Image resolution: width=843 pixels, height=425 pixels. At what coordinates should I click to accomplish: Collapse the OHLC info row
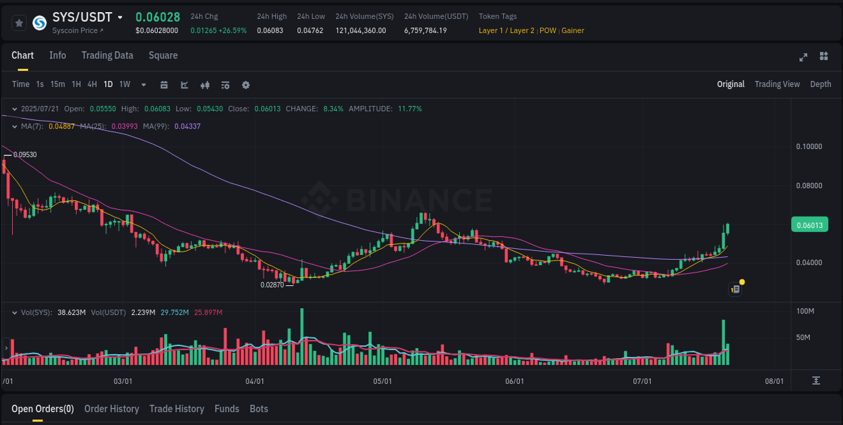tap(15, 108)
